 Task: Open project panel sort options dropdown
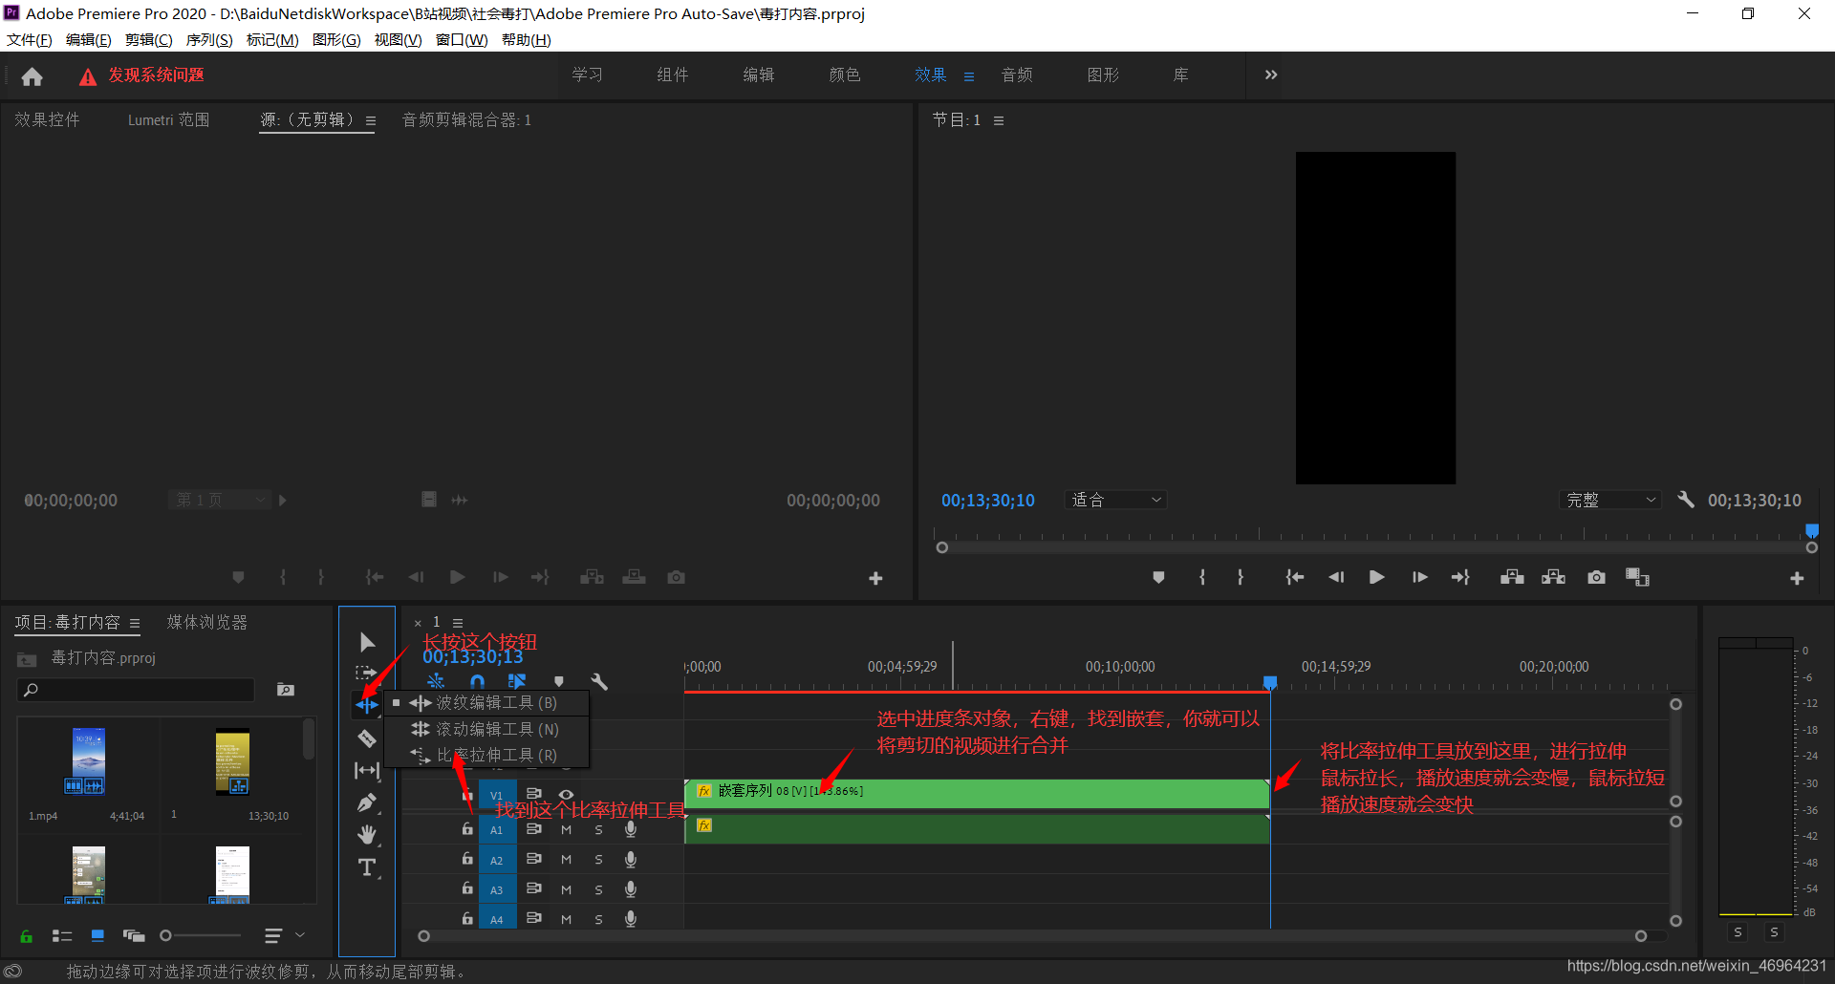pos(285,936)
